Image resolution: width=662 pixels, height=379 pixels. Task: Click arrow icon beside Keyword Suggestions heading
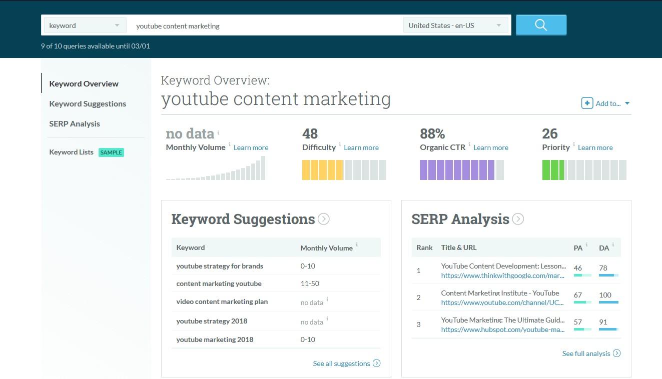tap(324, 219)
